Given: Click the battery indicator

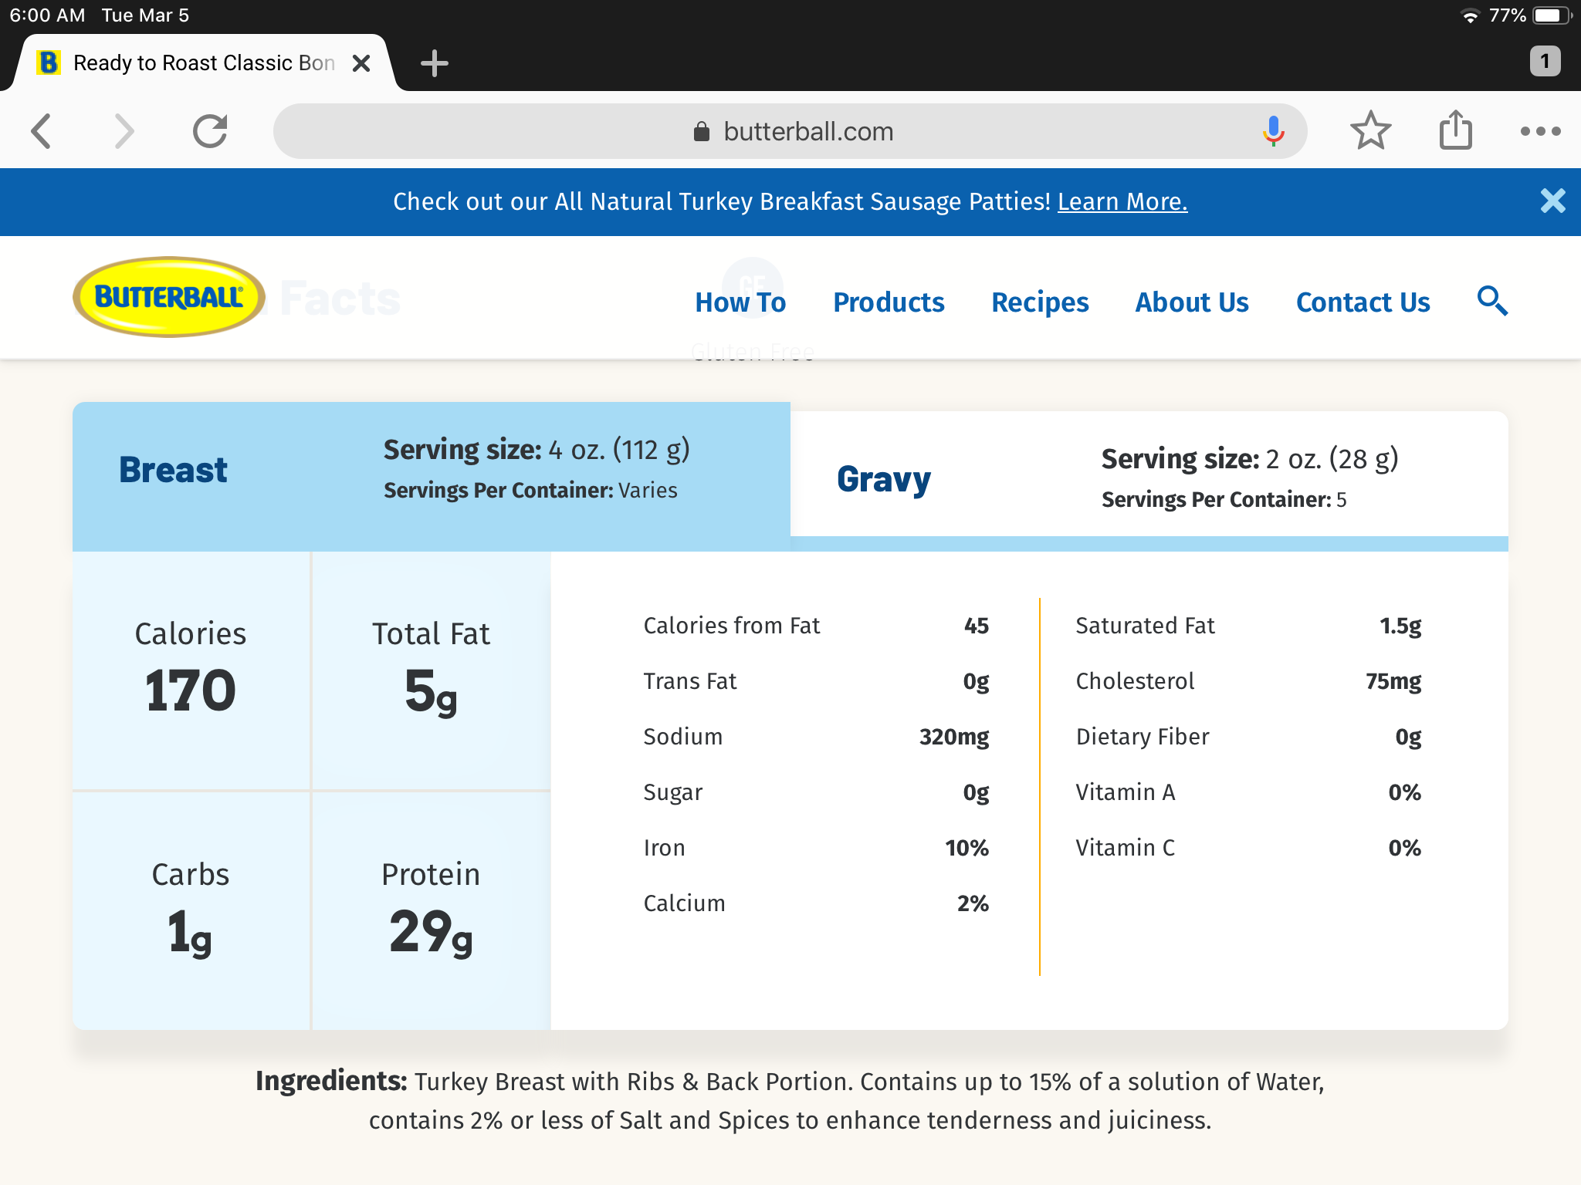Looking at the screenshot, I should [x=1552, y=15].
